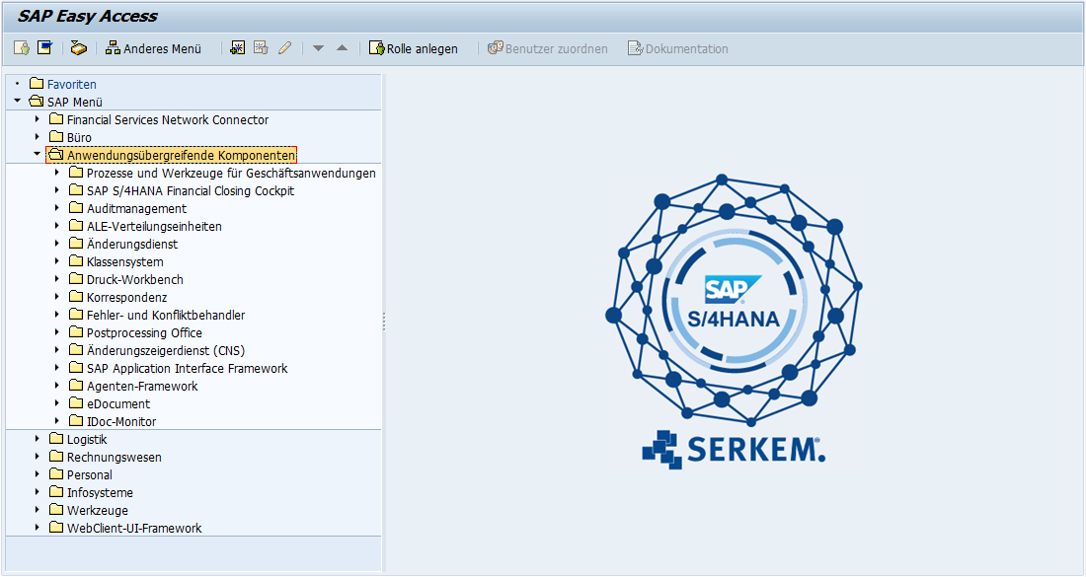
Task: Collapse the Anwendungsübergreifende Komponenten node
Action: (x=37, y=155)
